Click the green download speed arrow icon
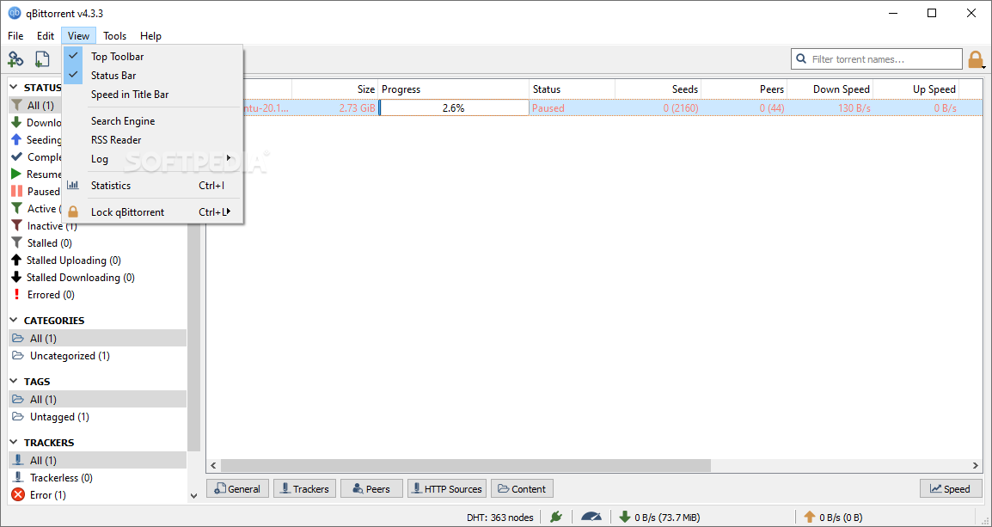 coord(624,517)
